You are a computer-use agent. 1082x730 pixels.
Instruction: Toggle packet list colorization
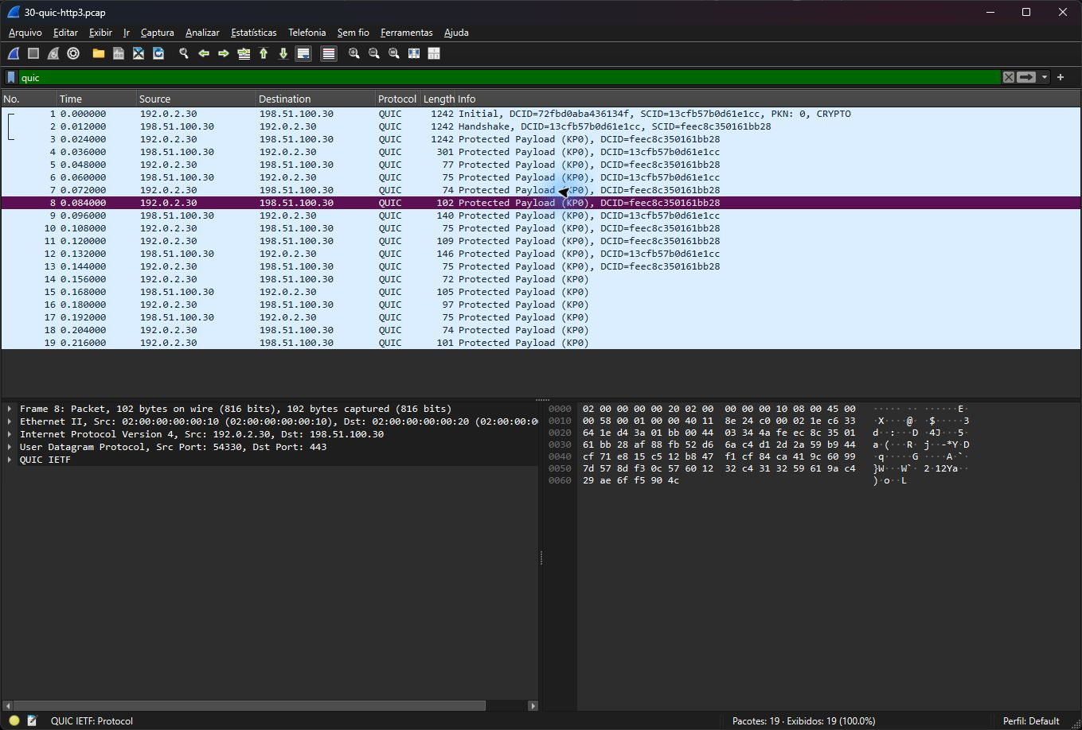point(329,53)
